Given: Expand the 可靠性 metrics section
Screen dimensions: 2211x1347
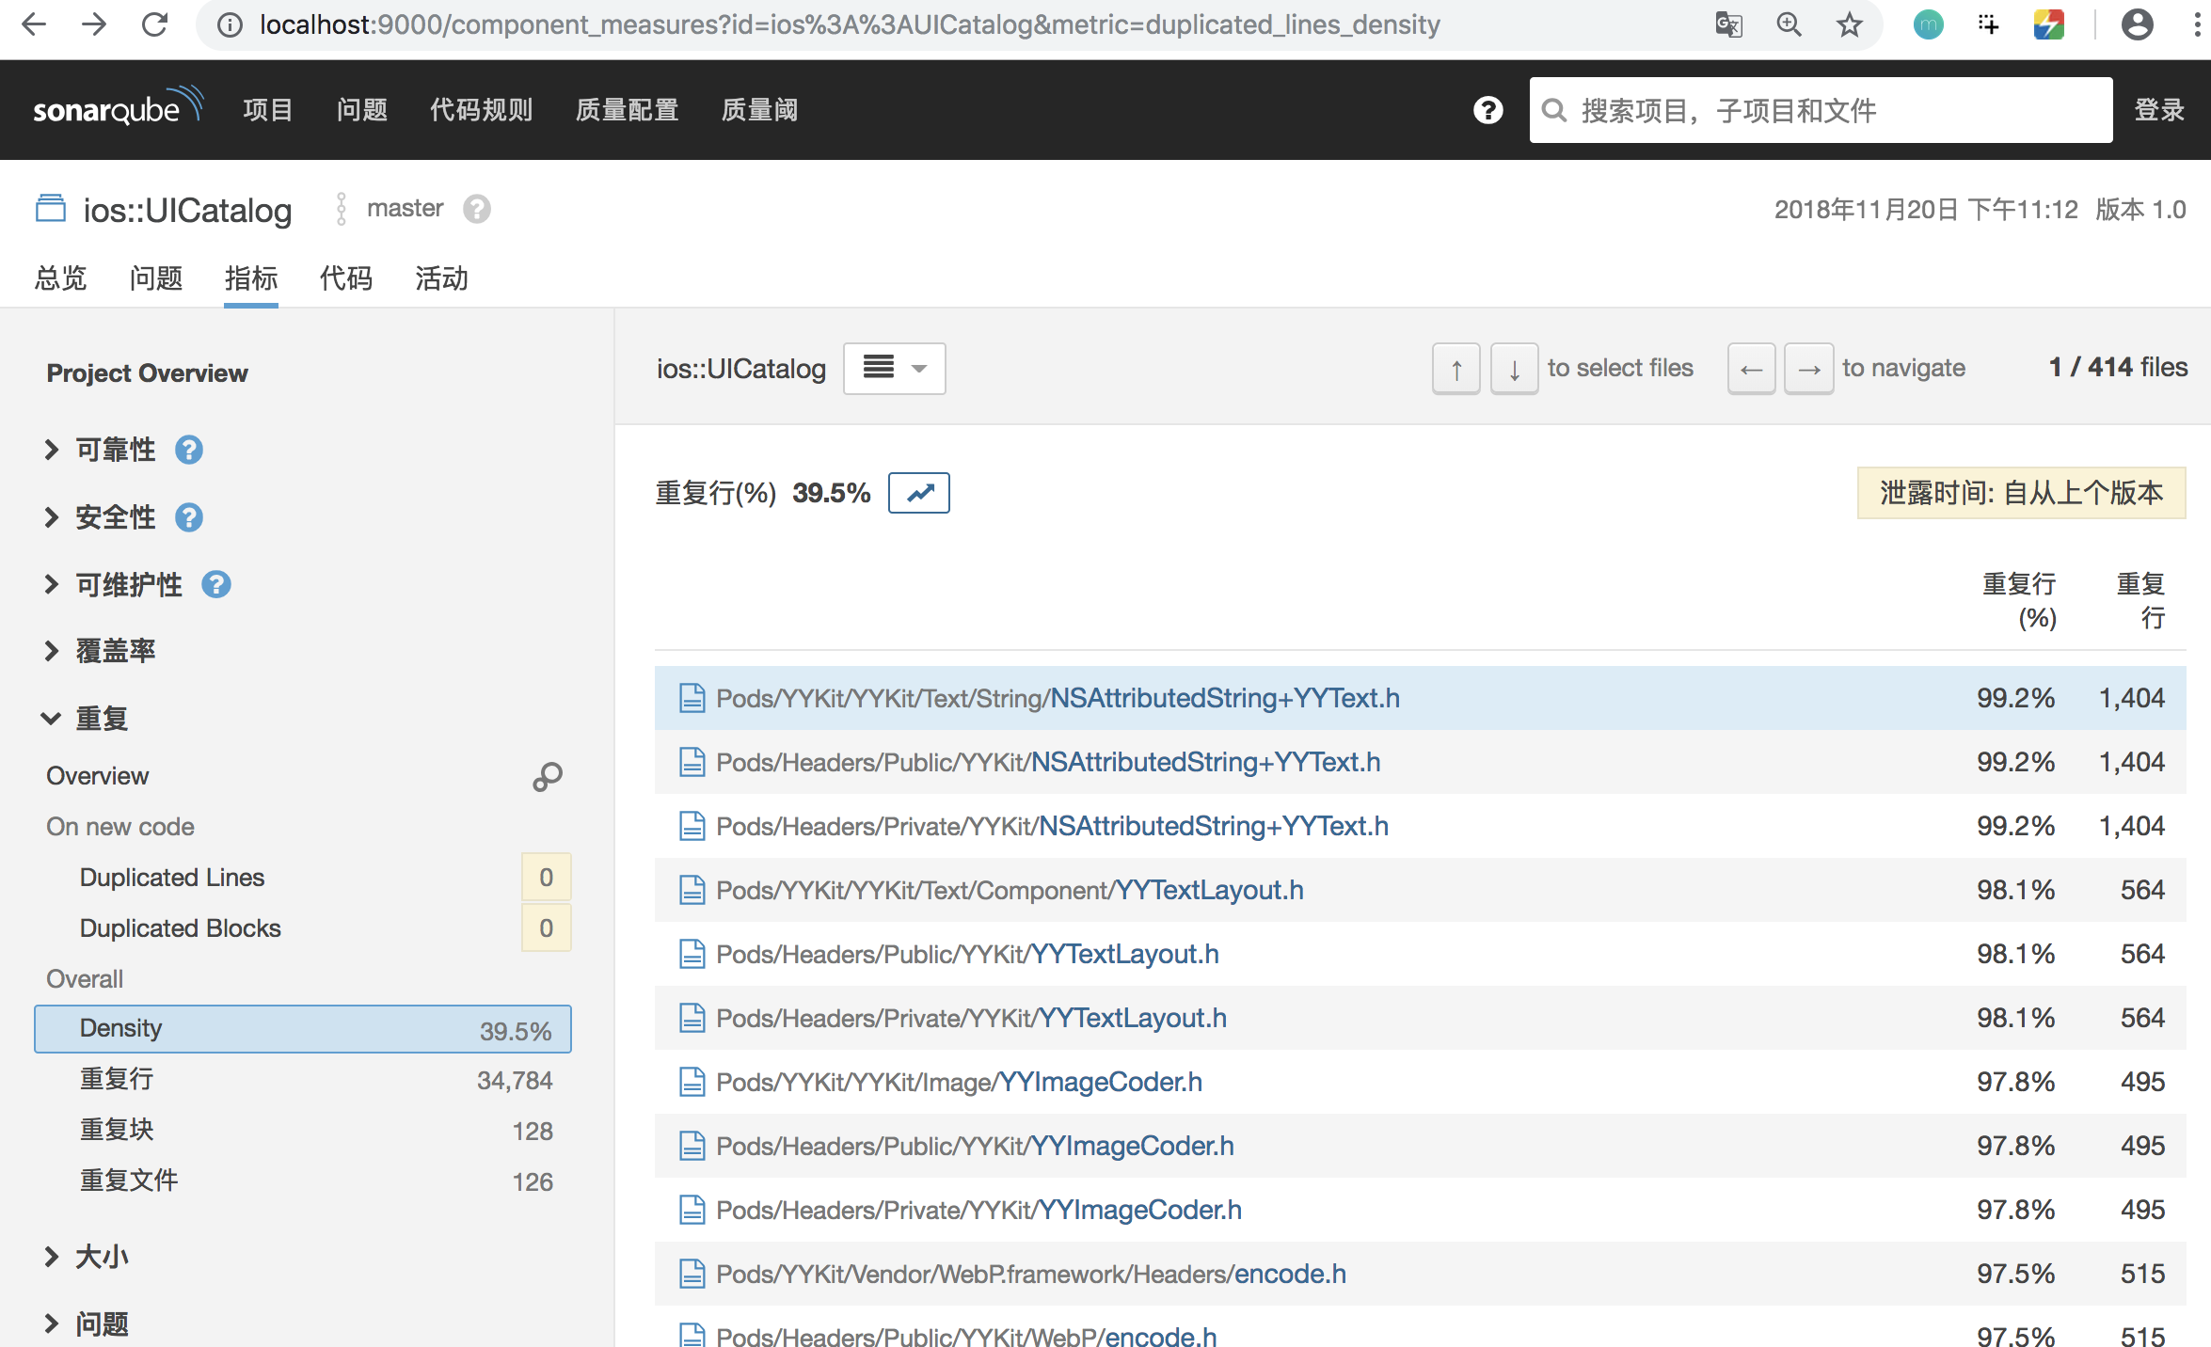Looking at the screenshot, I should click(115, 451).
